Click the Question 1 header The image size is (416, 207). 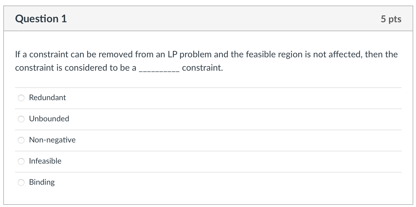[x=41, y=18]
